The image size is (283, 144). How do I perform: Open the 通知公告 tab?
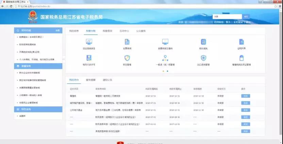(x=107, y=80)
